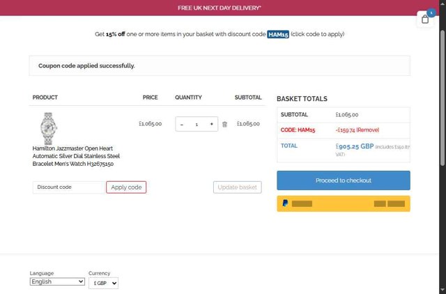
Task: Click the 'QUANTITY' column header
Action: (x=188, y=98)
